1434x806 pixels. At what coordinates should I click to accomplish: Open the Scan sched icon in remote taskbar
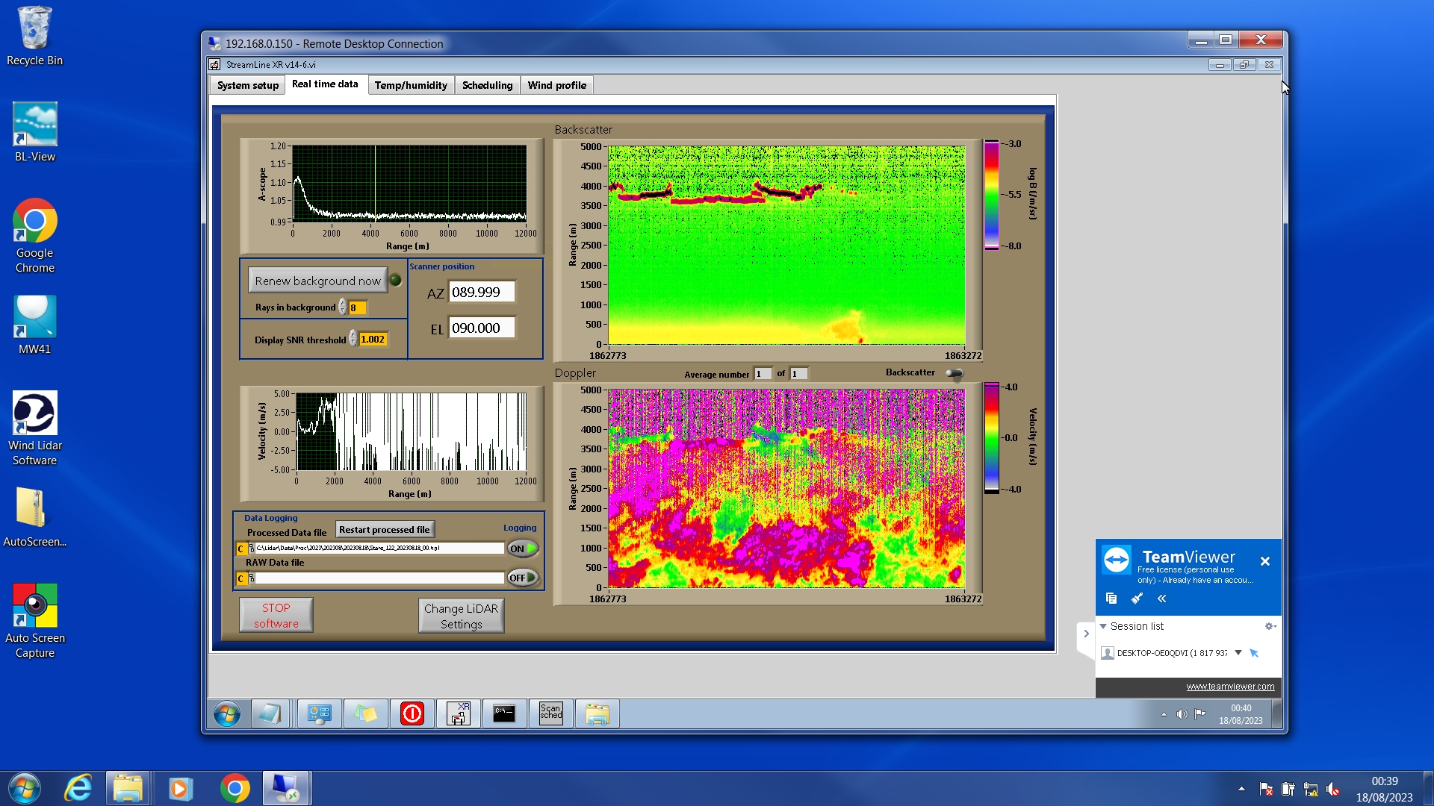tap(550, 714)
